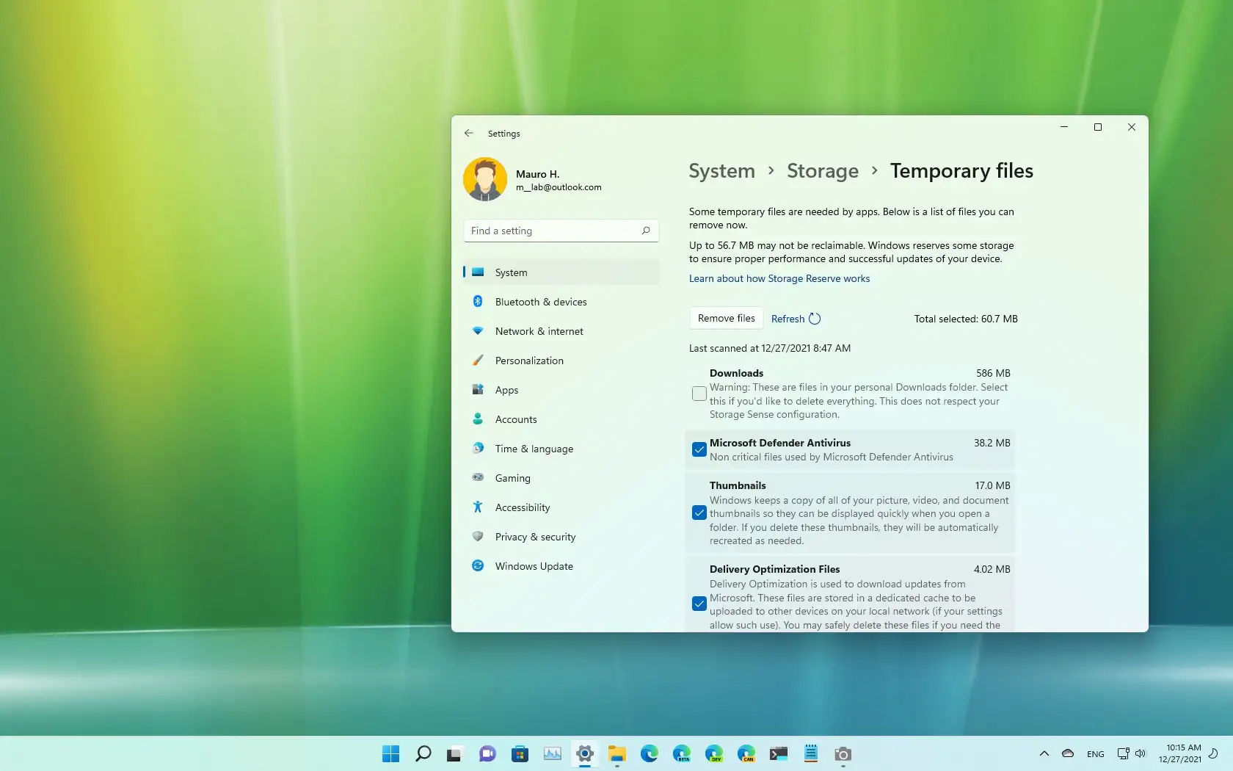Select the Downloads checkbox
The width and height of the screenshot is (1233, 771).
pyautogui.click(x=698, y=394)
